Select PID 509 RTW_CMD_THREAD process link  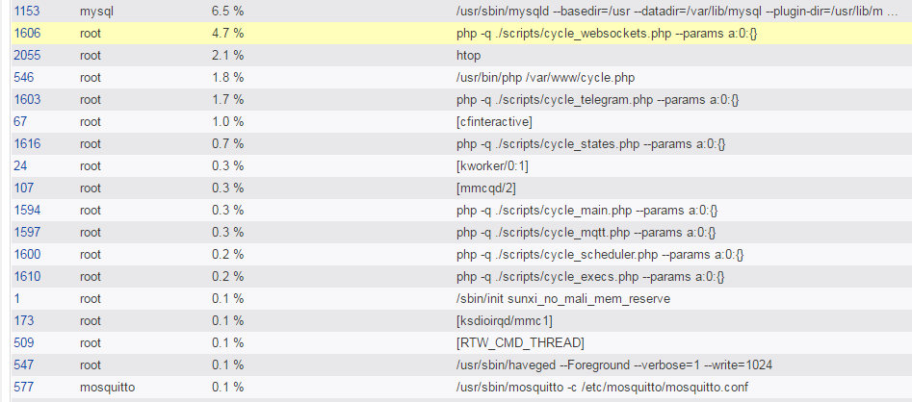tap(23, 342)
